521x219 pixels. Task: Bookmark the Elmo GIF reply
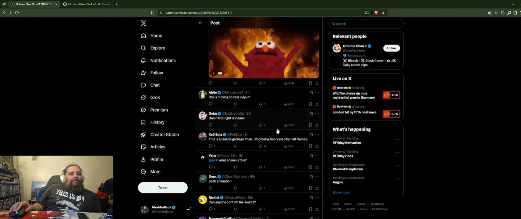point(310,83)
